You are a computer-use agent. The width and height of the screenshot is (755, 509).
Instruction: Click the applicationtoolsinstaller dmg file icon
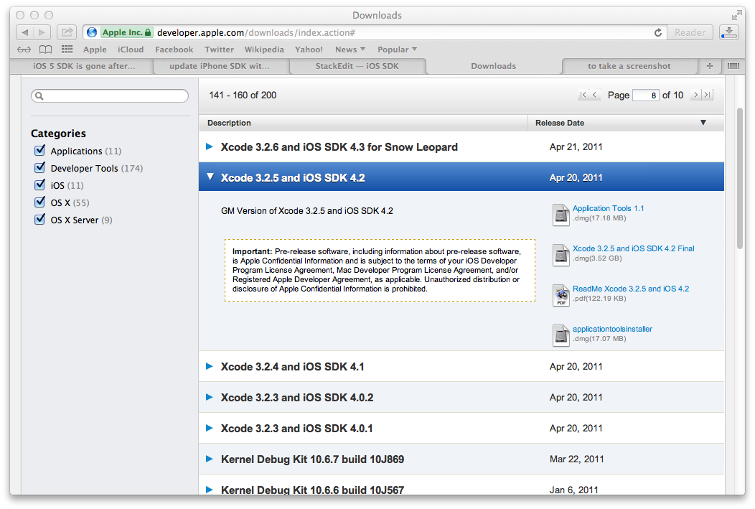coord(561,335)
